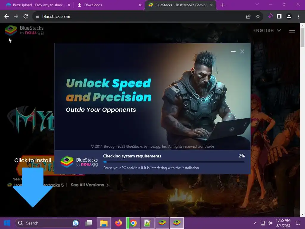This screenshot has height=229, width=305.
Task: Close the Downloads tab
Action: point(140,5)
